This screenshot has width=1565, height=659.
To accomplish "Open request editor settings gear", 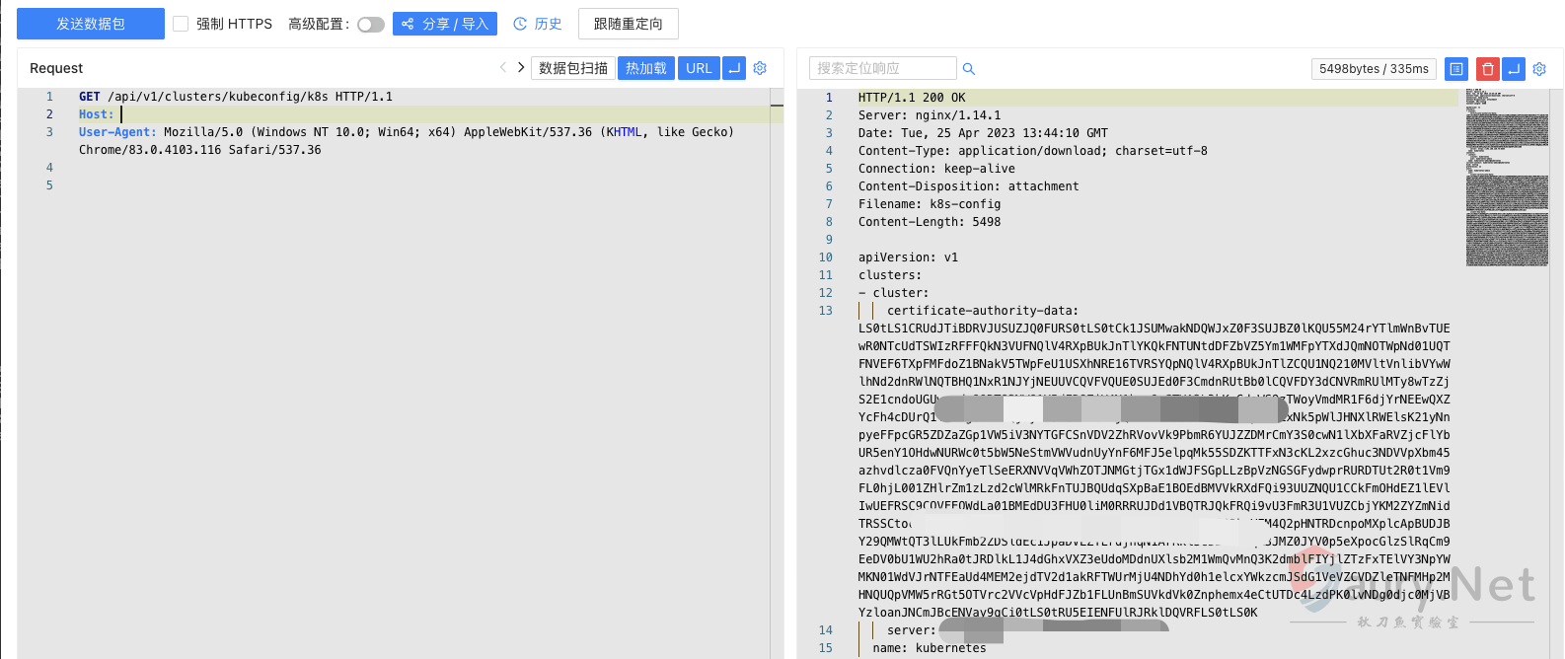I will 760,68.
